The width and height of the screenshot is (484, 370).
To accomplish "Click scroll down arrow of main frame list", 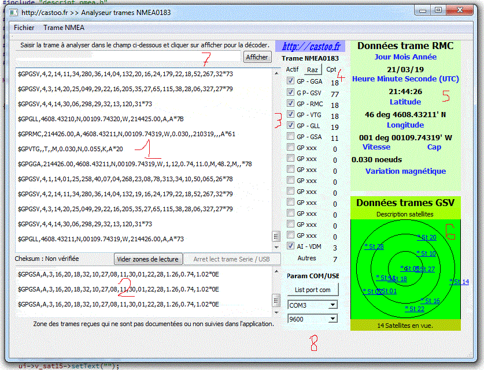I will pyautogui.click(x=276, y=248).
